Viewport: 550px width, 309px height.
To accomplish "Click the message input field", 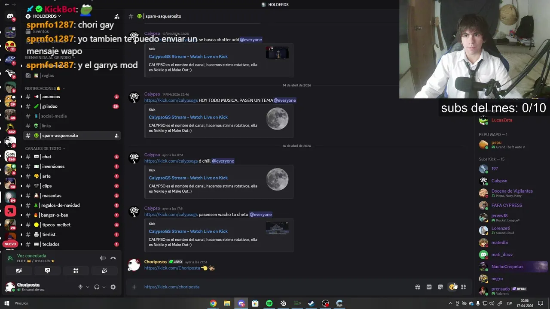I will click(275, 287).
